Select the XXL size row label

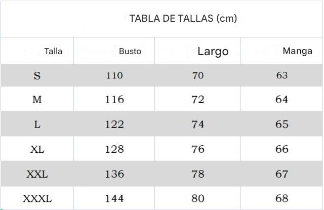point(37,174)
